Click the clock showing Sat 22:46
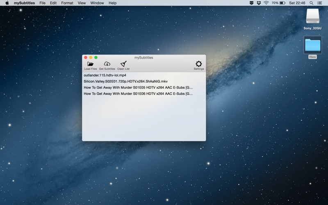The height and width of the screenshot is (205, 328). pos(297,3)
